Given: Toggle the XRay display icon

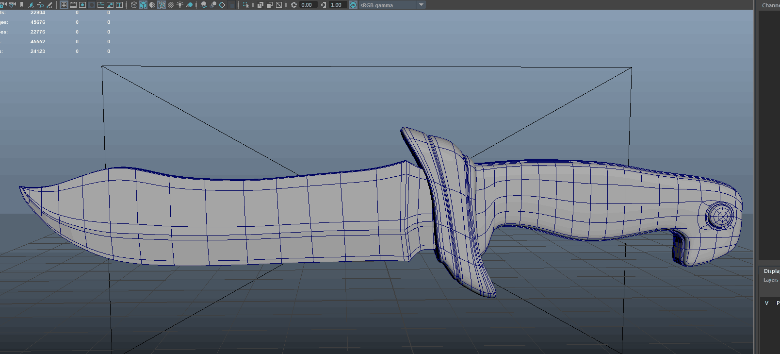Looking at the screenshot, I should 260,5.
